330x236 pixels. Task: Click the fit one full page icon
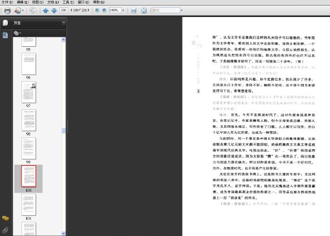(x=144, y=10)
